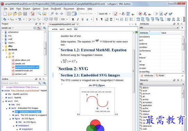The image size is (188, 131).
Task: Click the Find magnifier icon in toolbar
Action: coord(39,14)
